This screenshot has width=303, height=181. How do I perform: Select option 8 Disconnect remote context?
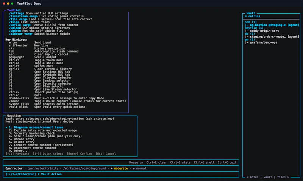pos(33,148)
